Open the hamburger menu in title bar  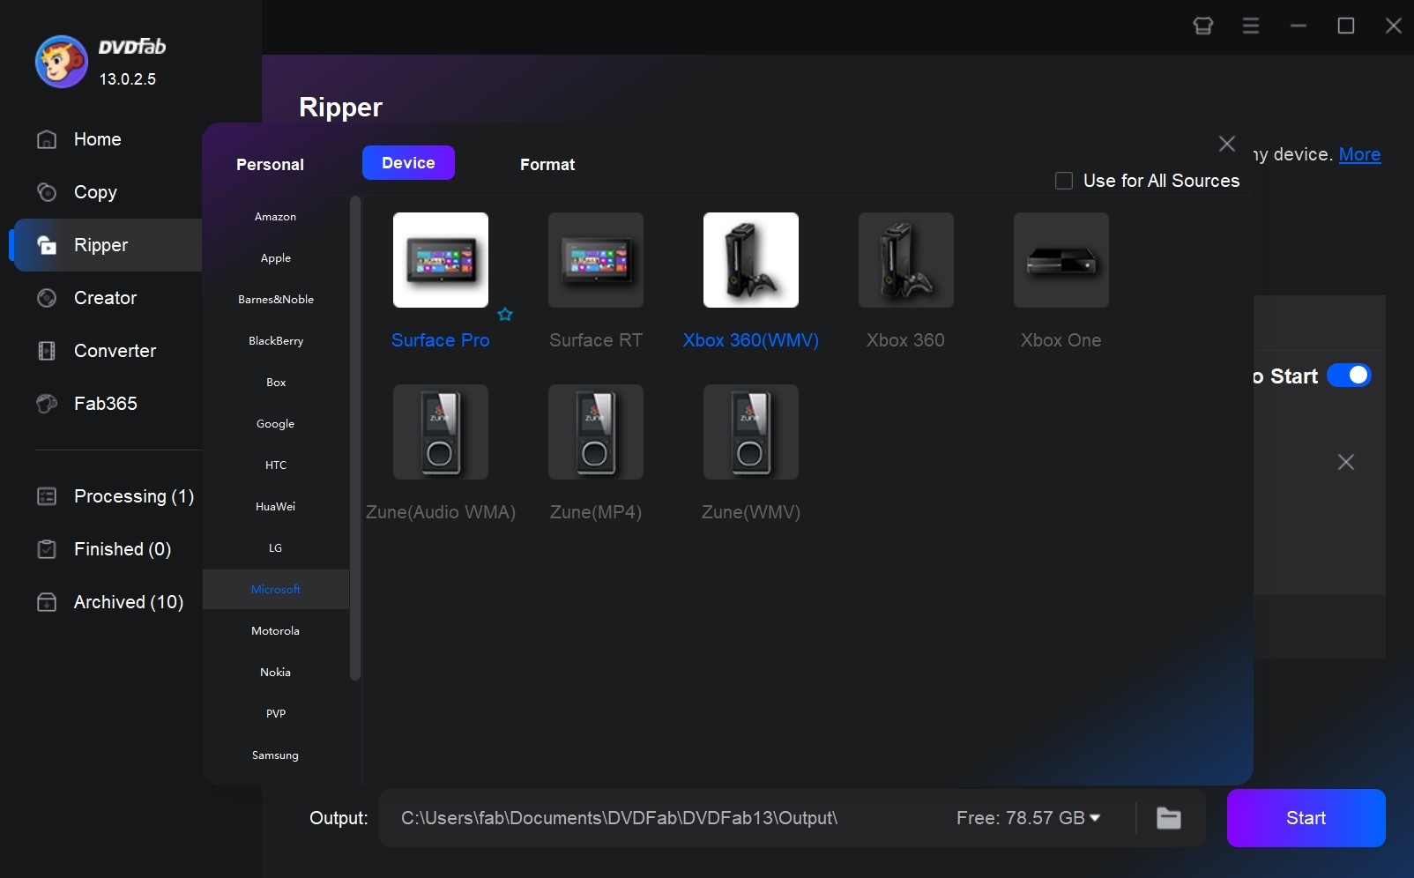(x=1250, y=26)
